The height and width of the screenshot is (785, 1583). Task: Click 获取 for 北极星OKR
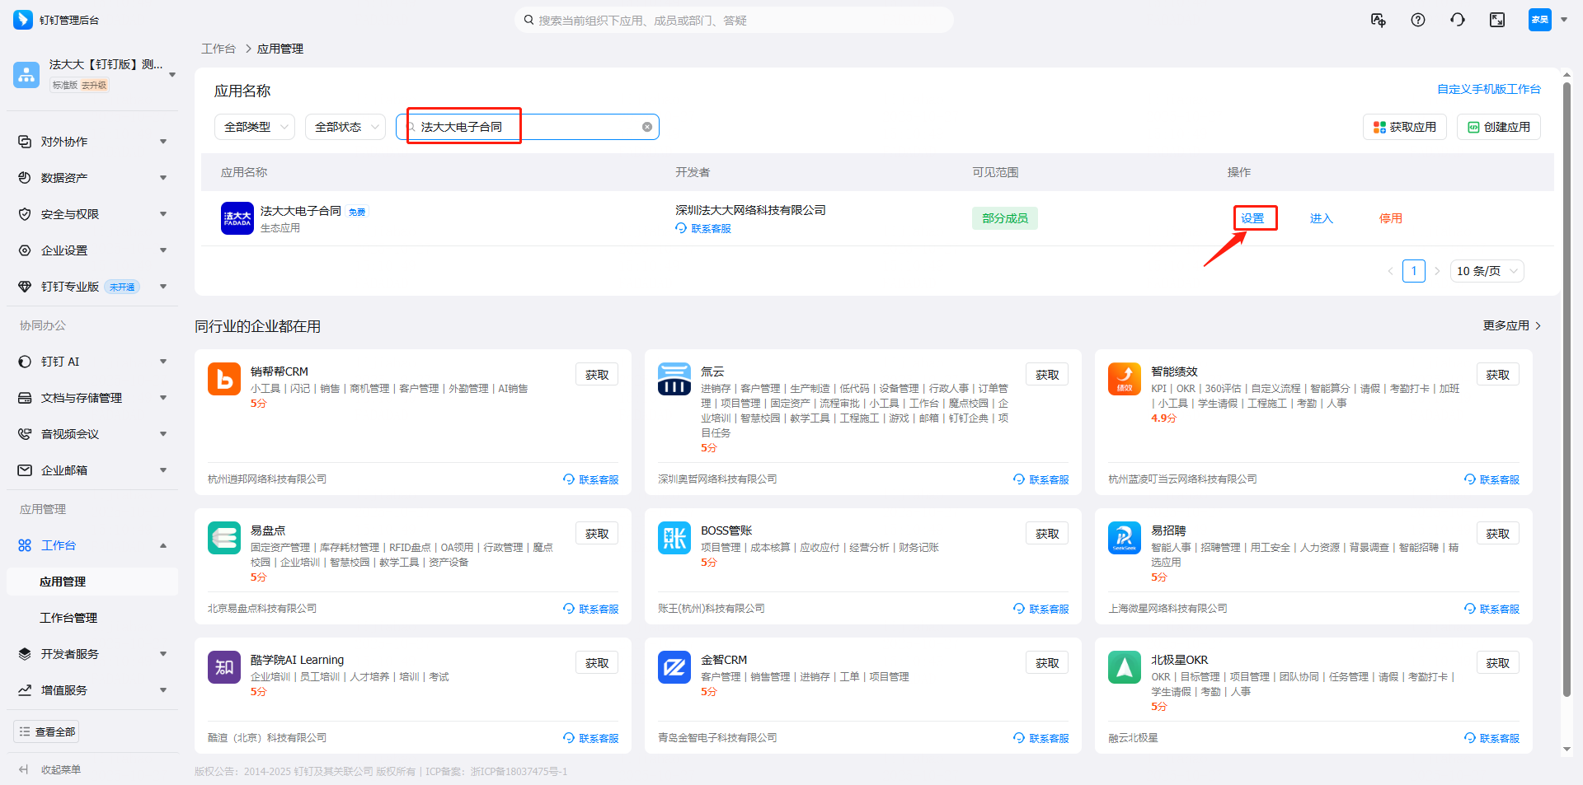click(x=1498, y=663)
